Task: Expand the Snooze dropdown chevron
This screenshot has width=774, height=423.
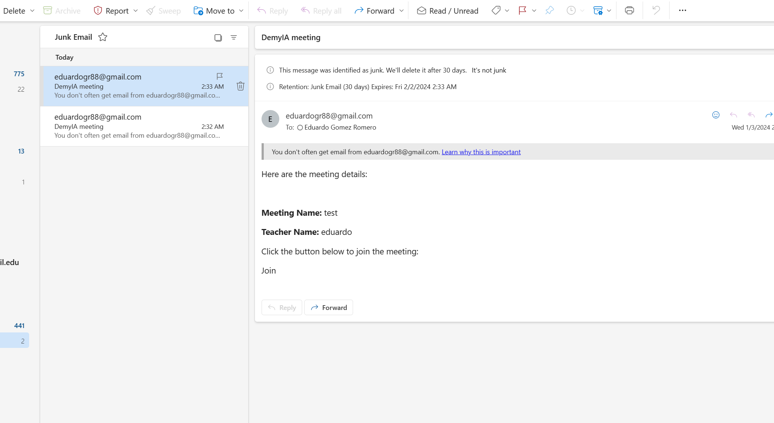Action: (x=582, y=11)
